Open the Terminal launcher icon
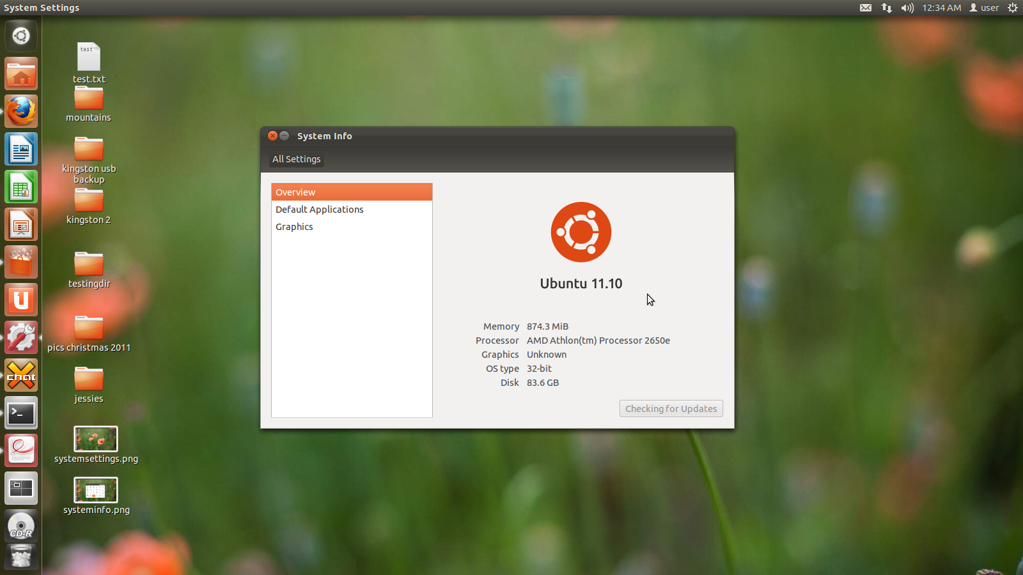1023x575 pixels. pos(21,413)
